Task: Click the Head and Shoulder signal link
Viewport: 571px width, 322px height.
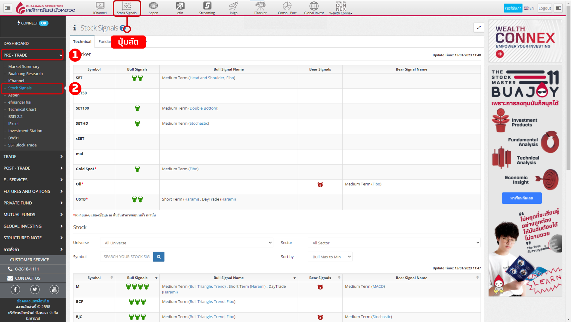Action: (x=207, y=78)
